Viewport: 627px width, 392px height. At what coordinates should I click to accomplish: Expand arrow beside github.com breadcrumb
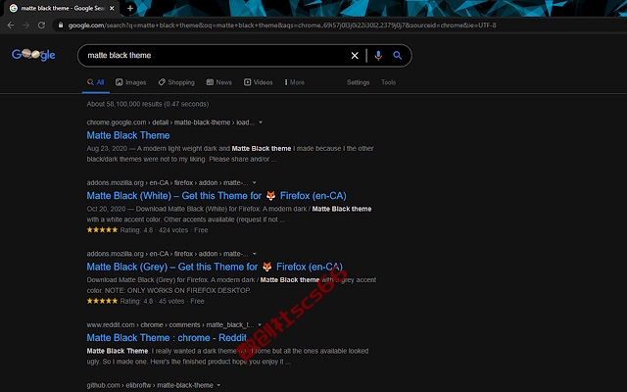[x=218, y=385]
